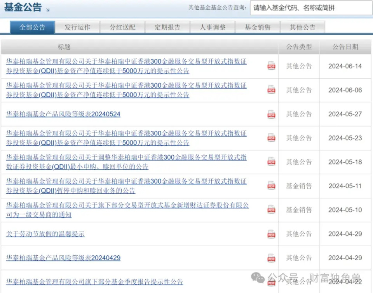Open PDF icon for 风险等级表20240429 row
Viewport: 373px width, 293px height.
point(271,258)
